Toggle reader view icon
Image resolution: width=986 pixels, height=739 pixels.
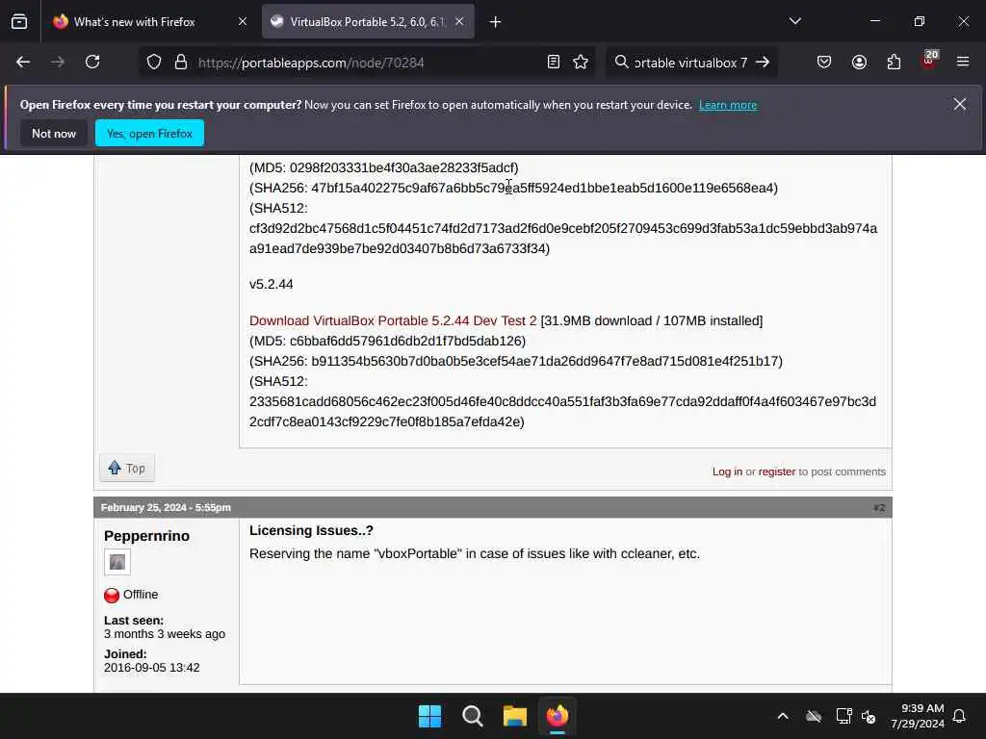pos(554,62)
